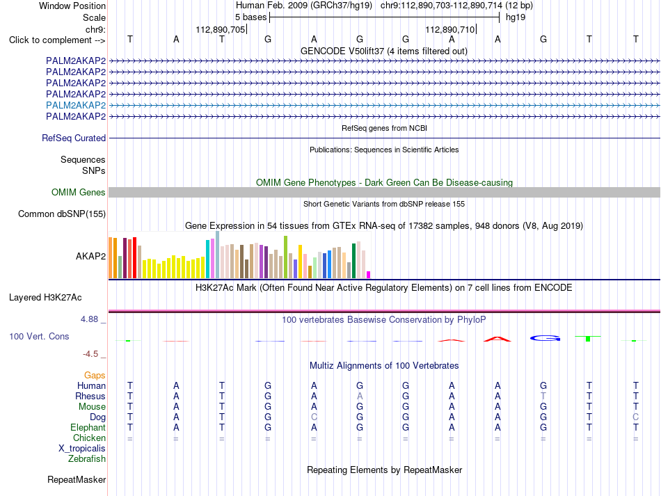This screenshot has width=661, height=496.
Task: Click the magenta GTEx expression bar
Action: [369, 275]
